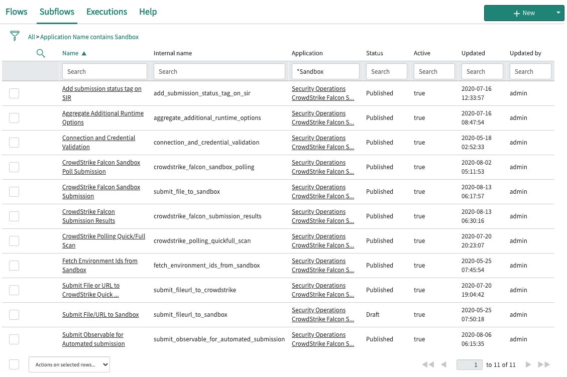This screenshot has width=567, height=377.
Task: Open CrowdStrike Falcon Sandbox Poll Submission
Action: point(101,167)
